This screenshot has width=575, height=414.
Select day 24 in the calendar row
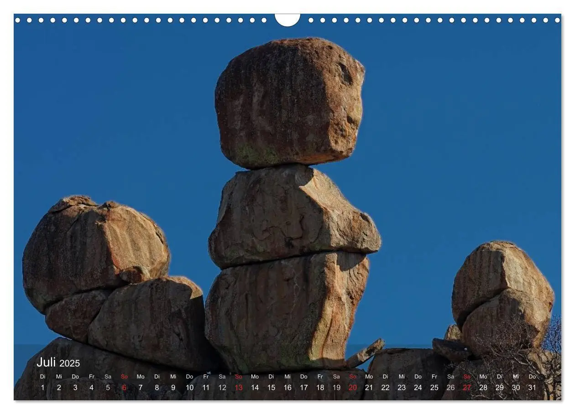[x=418, y=388]
